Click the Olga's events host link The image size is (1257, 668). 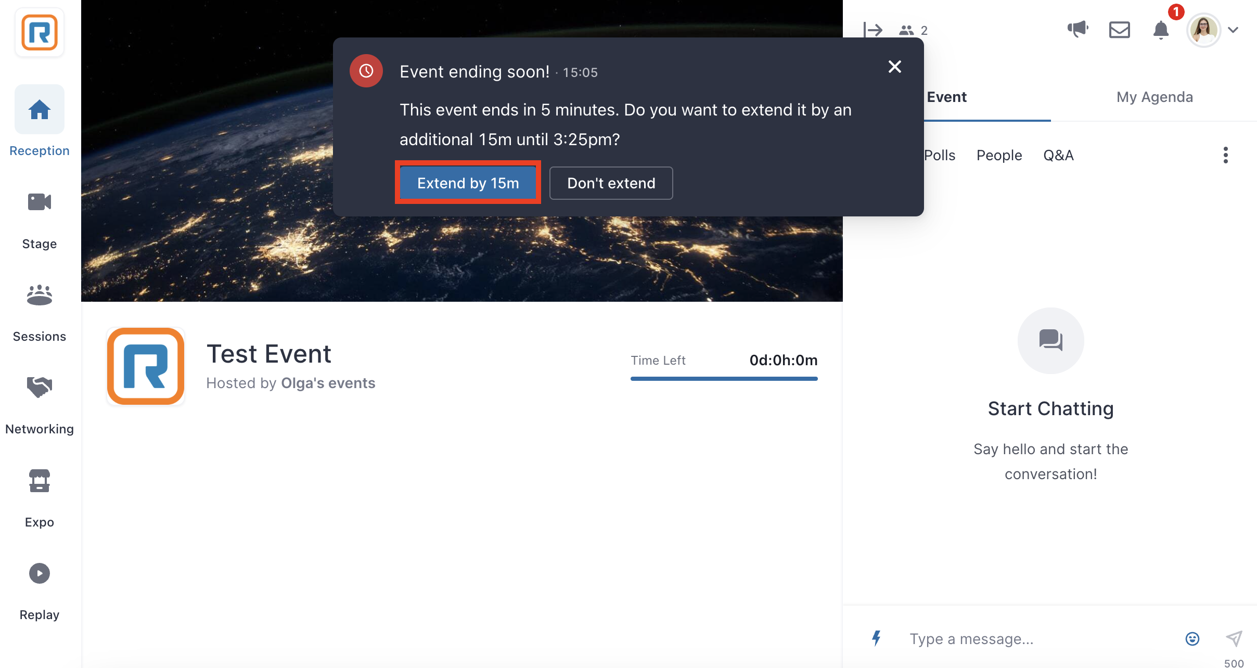coord(328,383)
